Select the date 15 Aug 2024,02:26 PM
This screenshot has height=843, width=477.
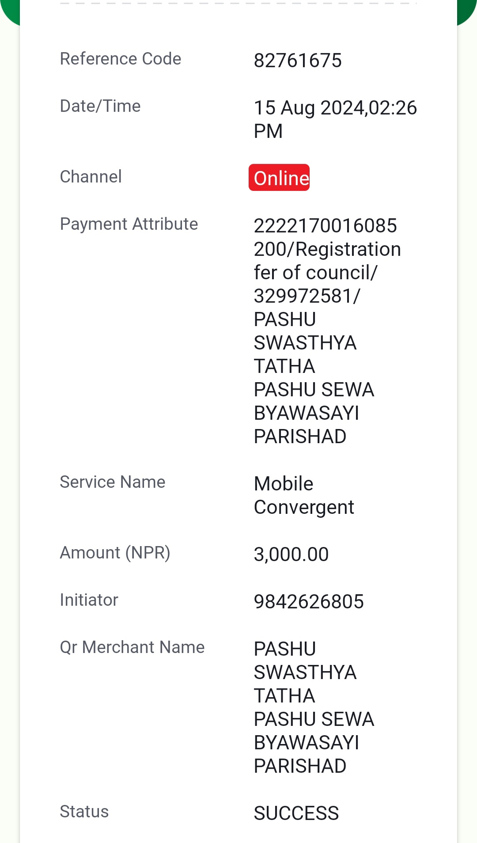click(x=335, y=119)
